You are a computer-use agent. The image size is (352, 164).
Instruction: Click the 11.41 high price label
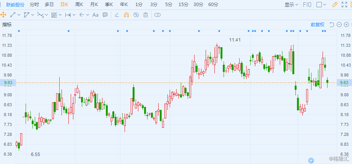(235, 40)
